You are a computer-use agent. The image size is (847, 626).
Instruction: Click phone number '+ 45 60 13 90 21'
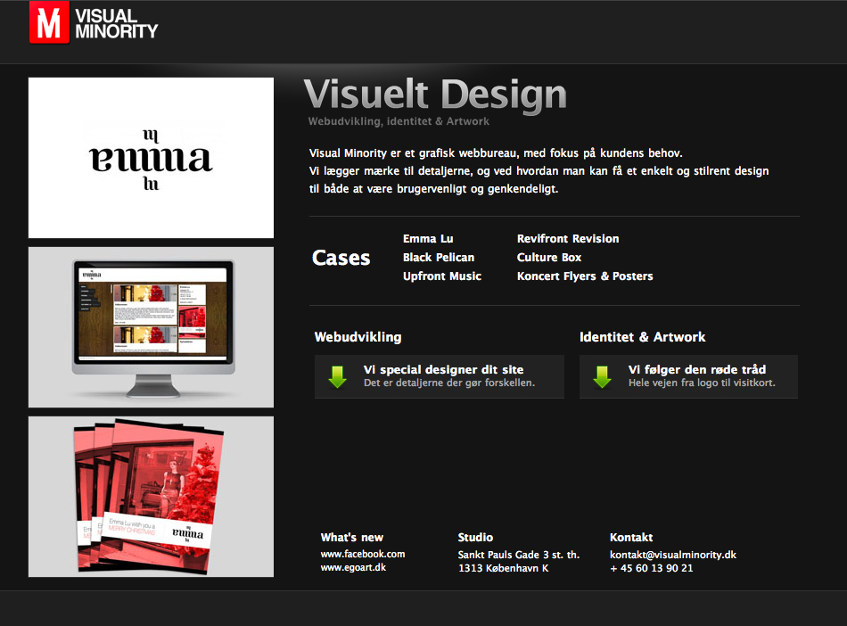(x=652, y=568)
